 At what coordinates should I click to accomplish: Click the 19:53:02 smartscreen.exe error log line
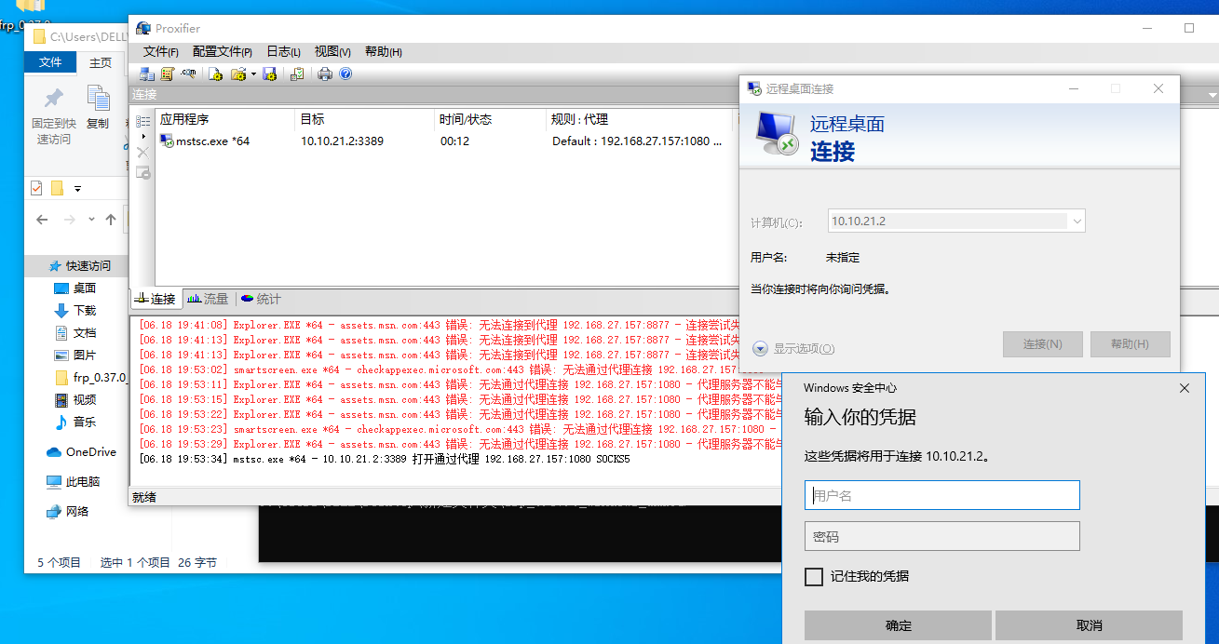point(452,369)
